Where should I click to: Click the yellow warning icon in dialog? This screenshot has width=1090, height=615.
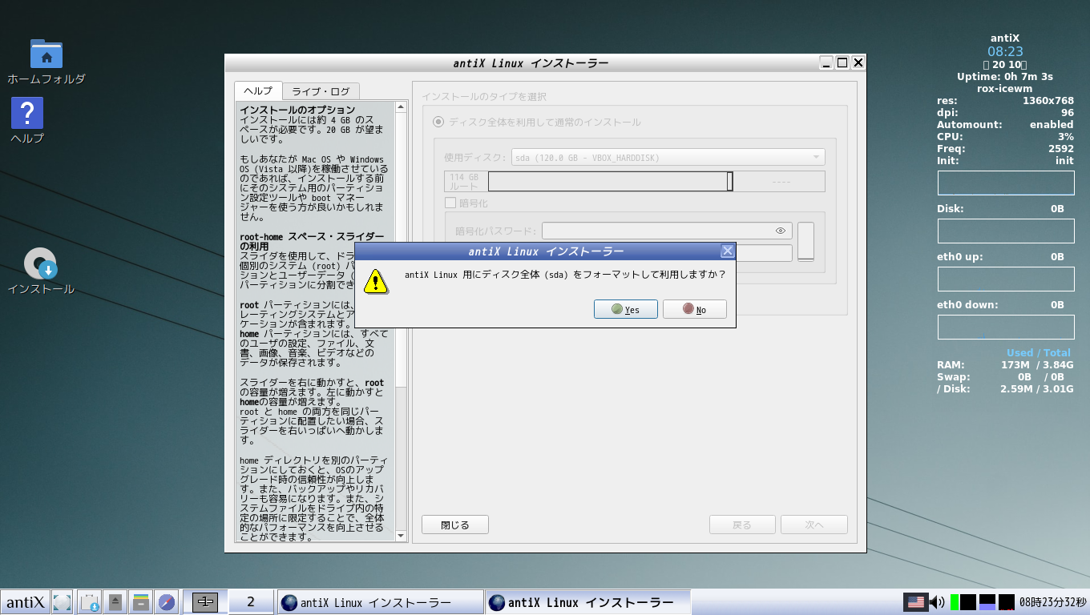click(374, 281)
